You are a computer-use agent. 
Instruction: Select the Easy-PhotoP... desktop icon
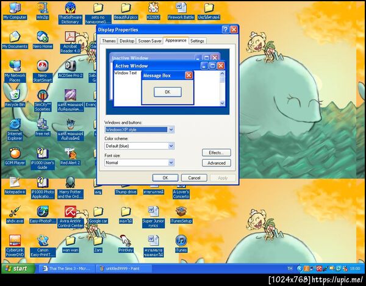click(x=43, y=215)
